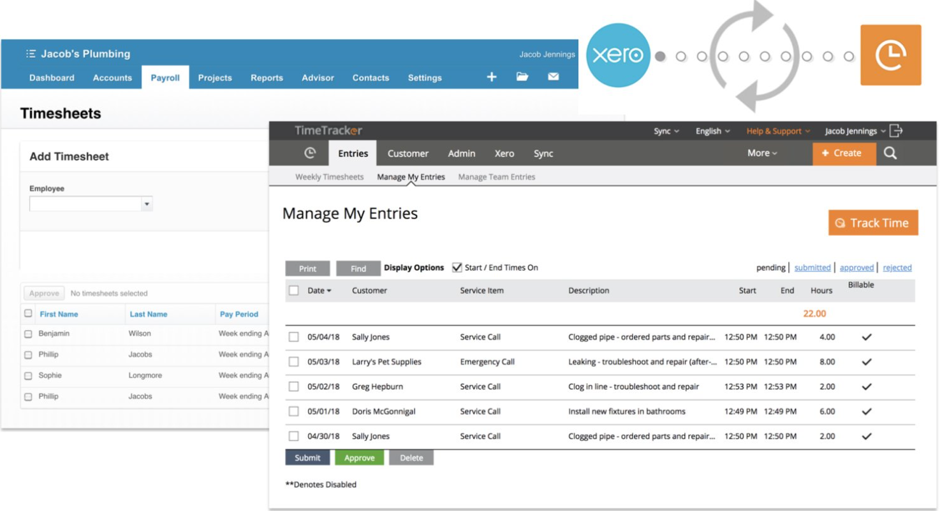Open the Xero tab in TimeTracker
The height and width of the screenshot is (511, 940).
tap(504, 154)
